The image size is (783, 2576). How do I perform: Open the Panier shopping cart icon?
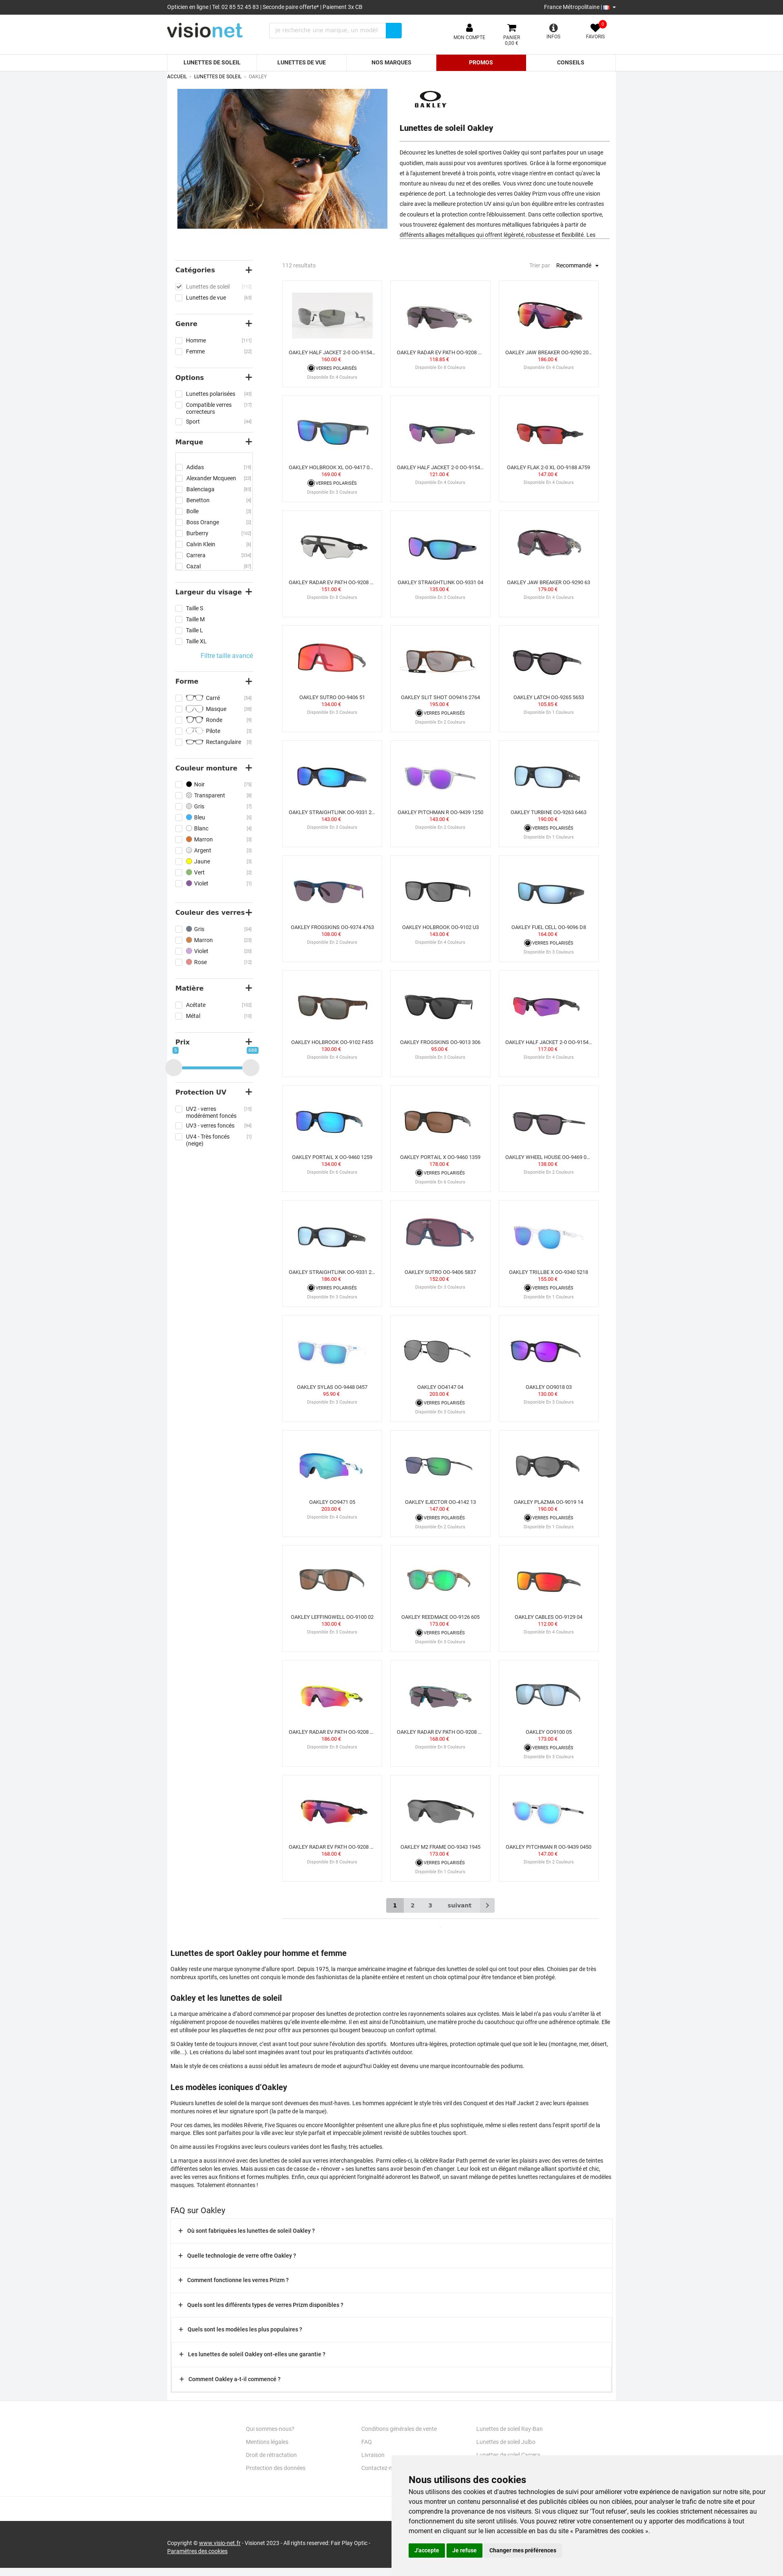[511, 28]
